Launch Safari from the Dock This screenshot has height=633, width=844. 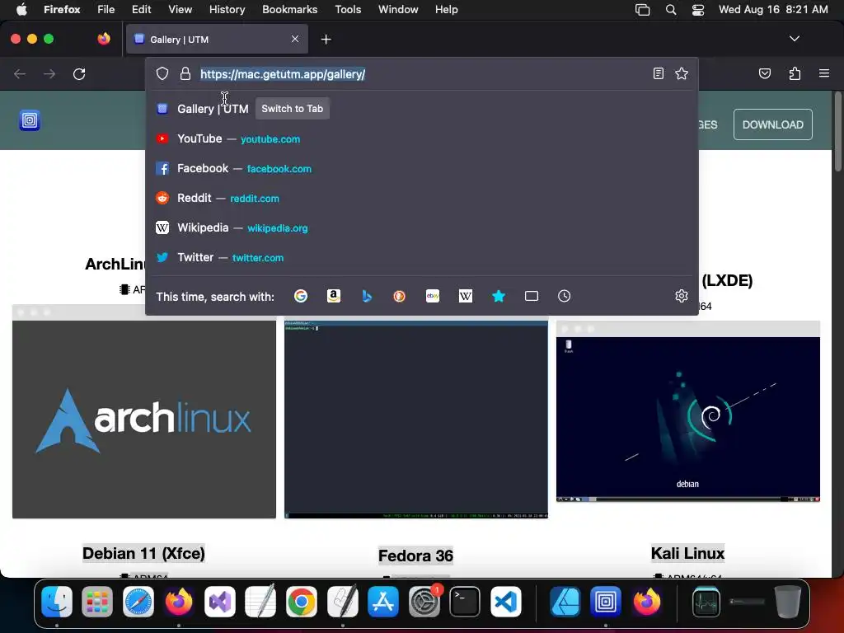[138, 601]
